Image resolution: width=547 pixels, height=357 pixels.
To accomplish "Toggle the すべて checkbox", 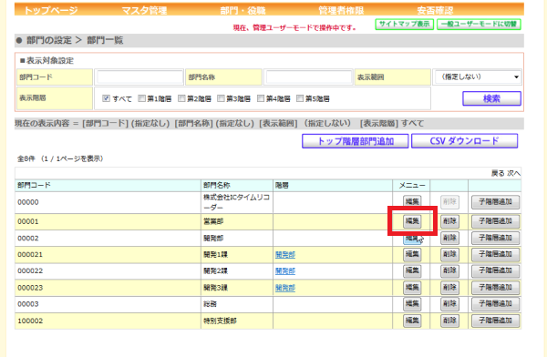I will (x=107, y=98).
